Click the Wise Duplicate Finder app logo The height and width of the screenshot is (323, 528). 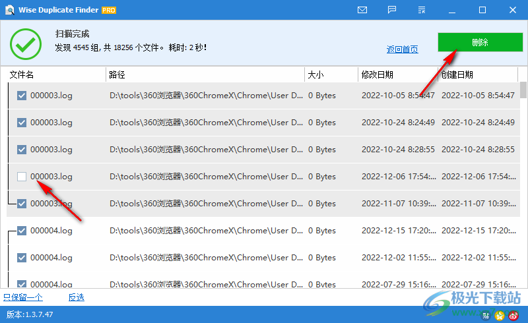10,10
